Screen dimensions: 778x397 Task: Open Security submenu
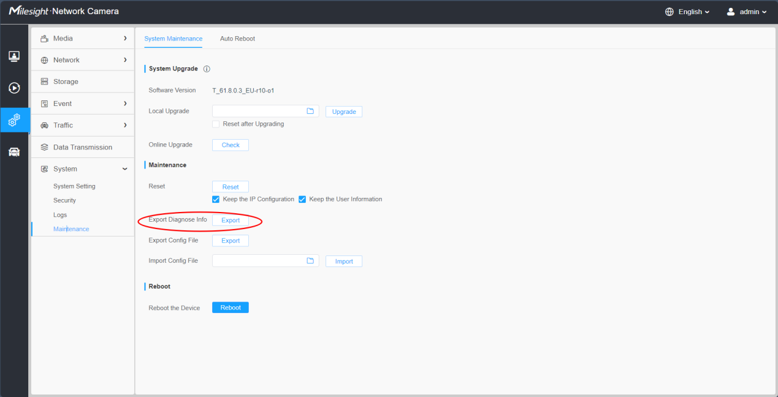coord(64,200)
